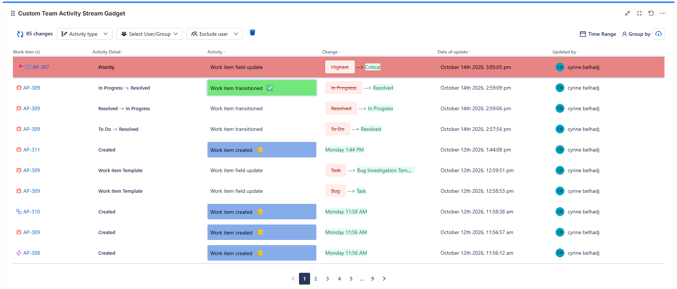The width and height of the screenshot is (677, 289).
Task: Click current page 1 button
Action: pos(305,279)
